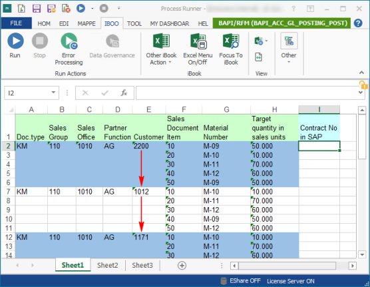Open the HEL tab
Viewport: 370px width, 287px height.
pyautogui.click(x=203, y=23)
